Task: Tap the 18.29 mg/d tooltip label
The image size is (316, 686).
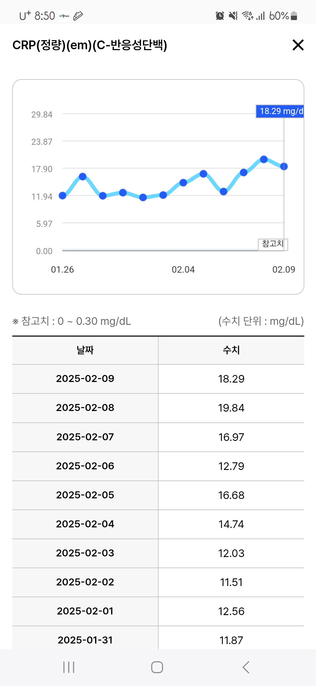Action: click(280, 111)
